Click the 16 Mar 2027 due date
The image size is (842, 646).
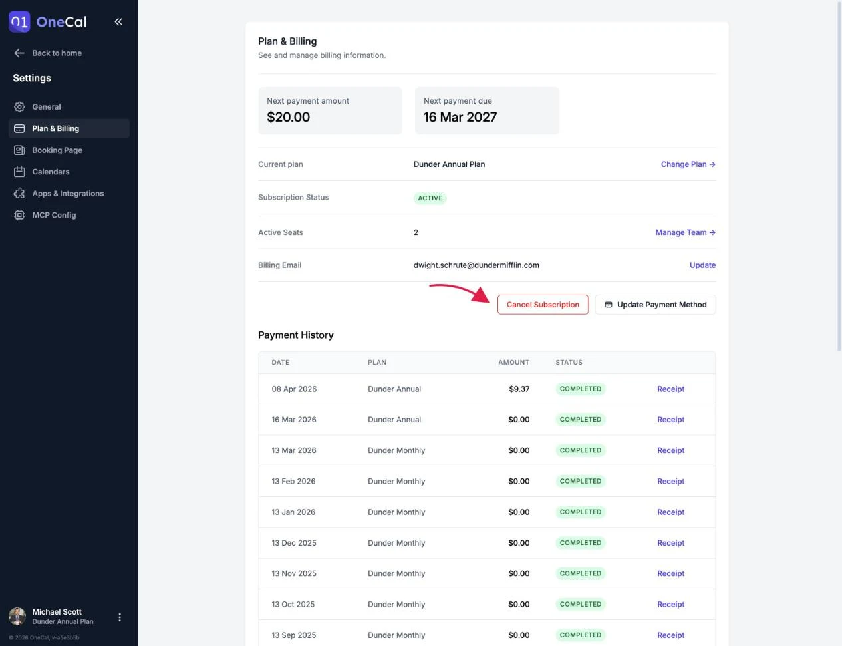click(x=460, y=118)
